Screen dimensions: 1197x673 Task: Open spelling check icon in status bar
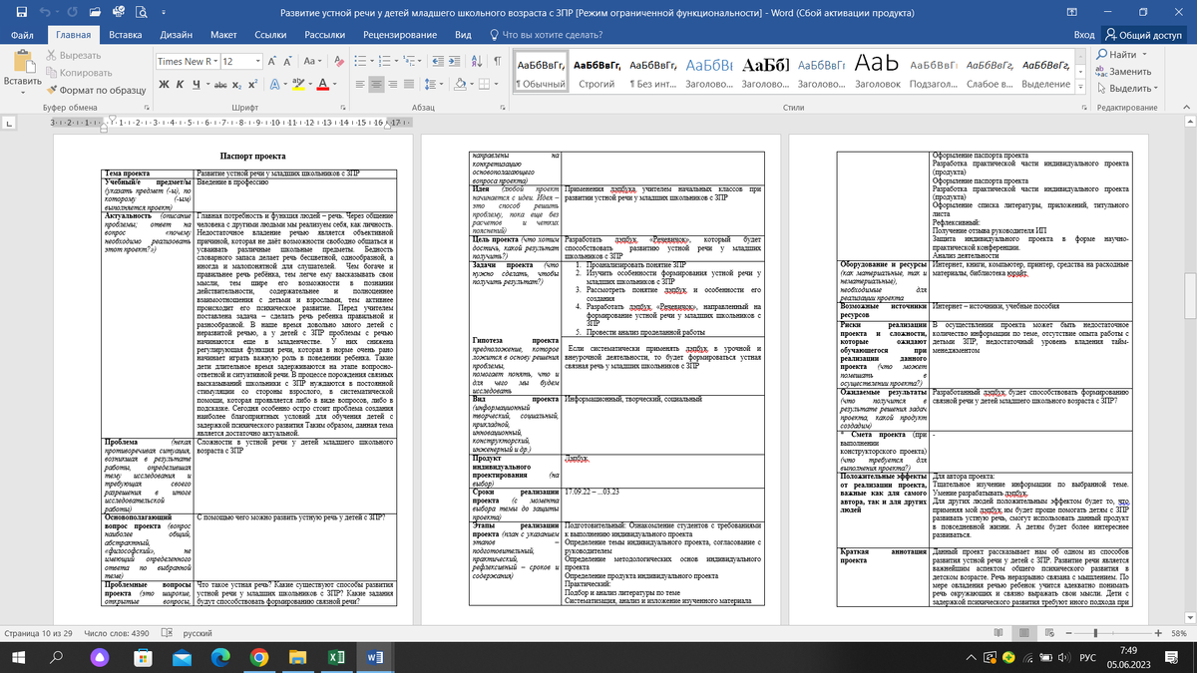pos(169,633)
